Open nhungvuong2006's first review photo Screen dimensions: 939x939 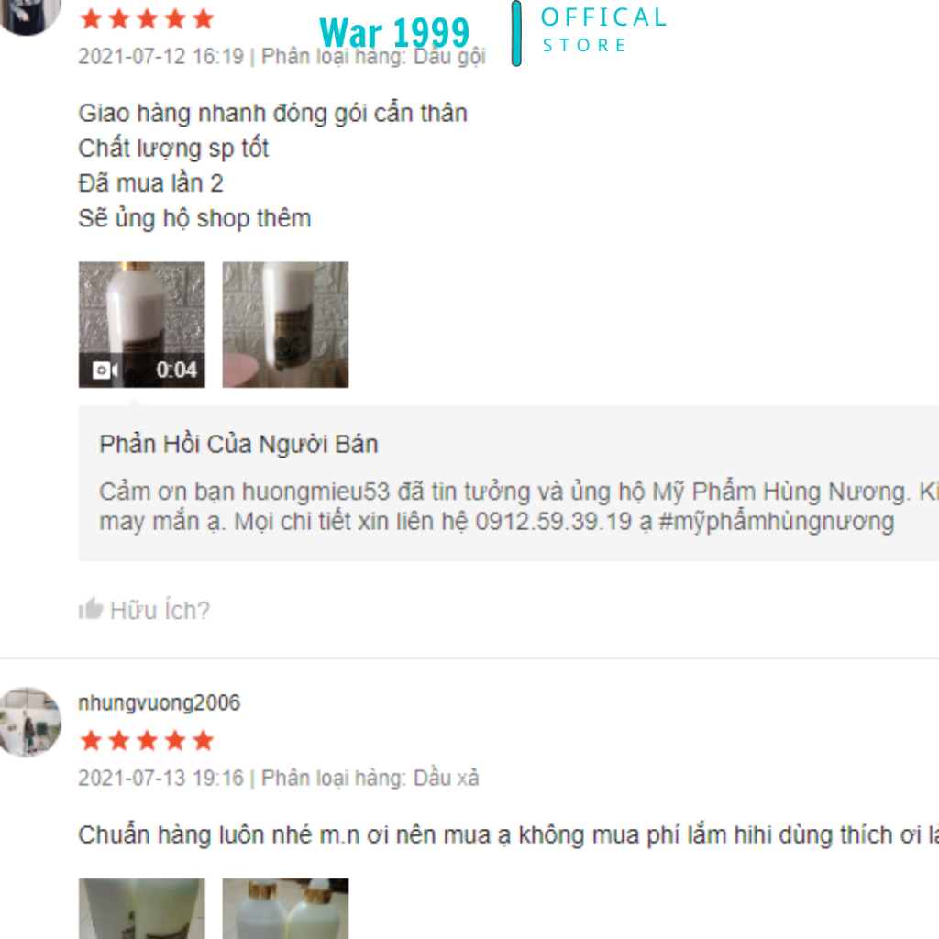[x=142, y=909]
